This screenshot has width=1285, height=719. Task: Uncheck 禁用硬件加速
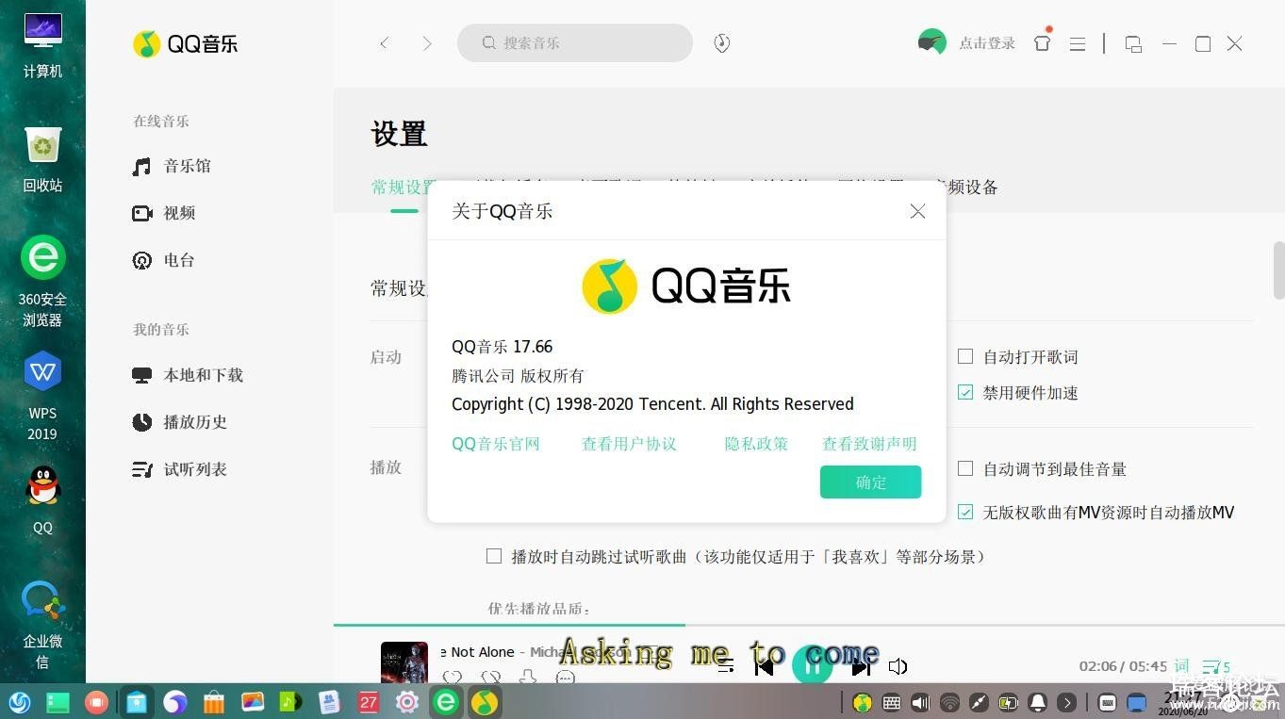tap(965, 392)
